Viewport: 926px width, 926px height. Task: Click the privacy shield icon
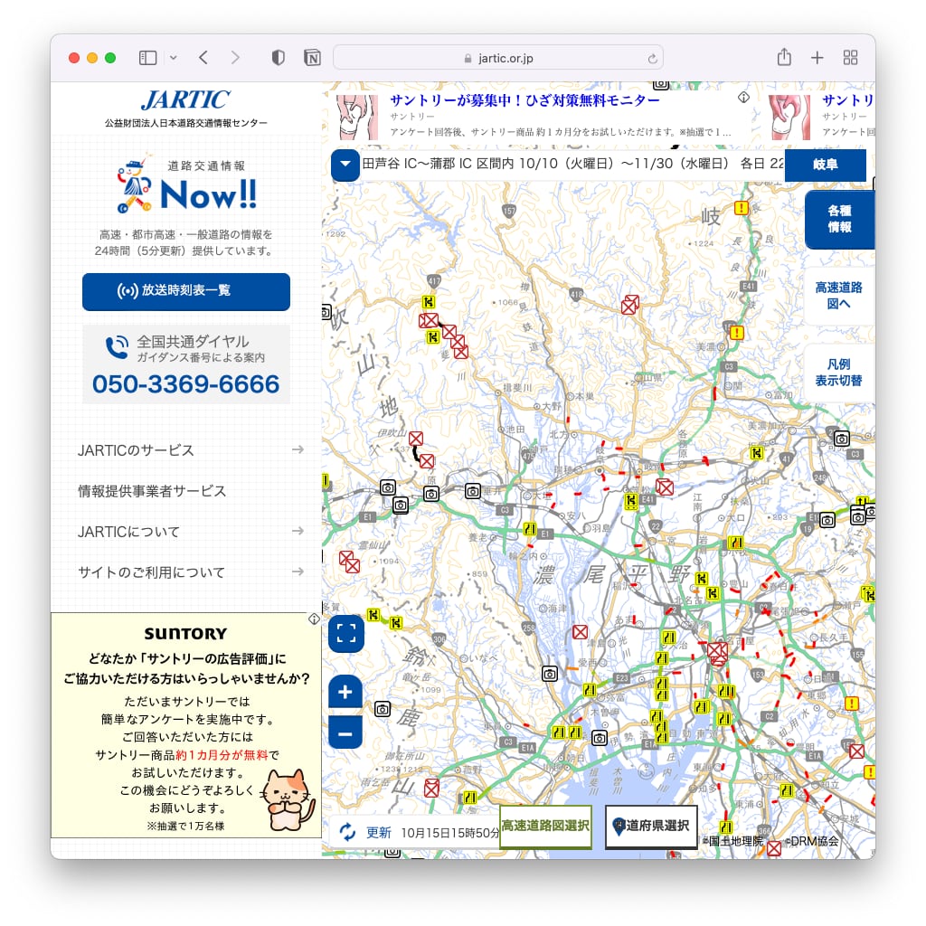(279, 58)
